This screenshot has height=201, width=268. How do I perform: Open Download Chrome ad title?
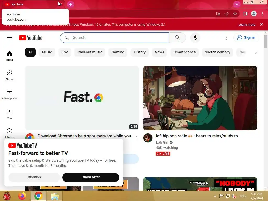point(84,136)
